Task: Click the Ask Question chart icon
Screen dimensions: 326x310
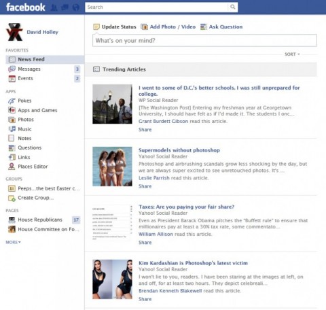Action: click(x=204, y=27)
